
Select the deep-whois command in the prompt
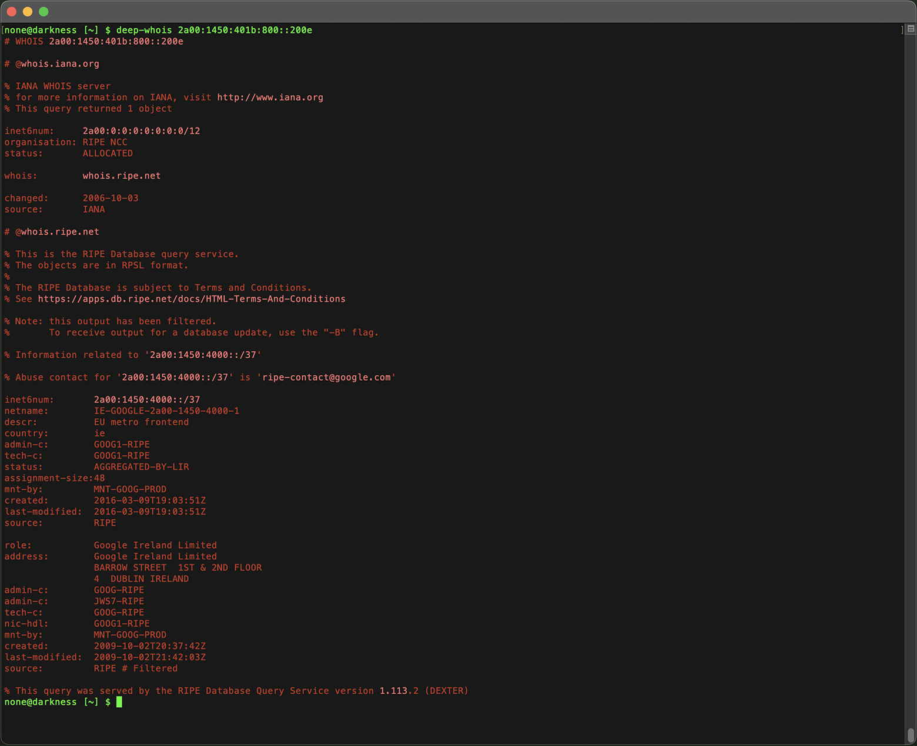tap(144, 30)
